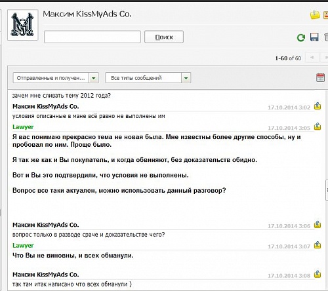Open the calendar date picker icon
This screenshot has height=291, width=328.
(x=320, y=77)
